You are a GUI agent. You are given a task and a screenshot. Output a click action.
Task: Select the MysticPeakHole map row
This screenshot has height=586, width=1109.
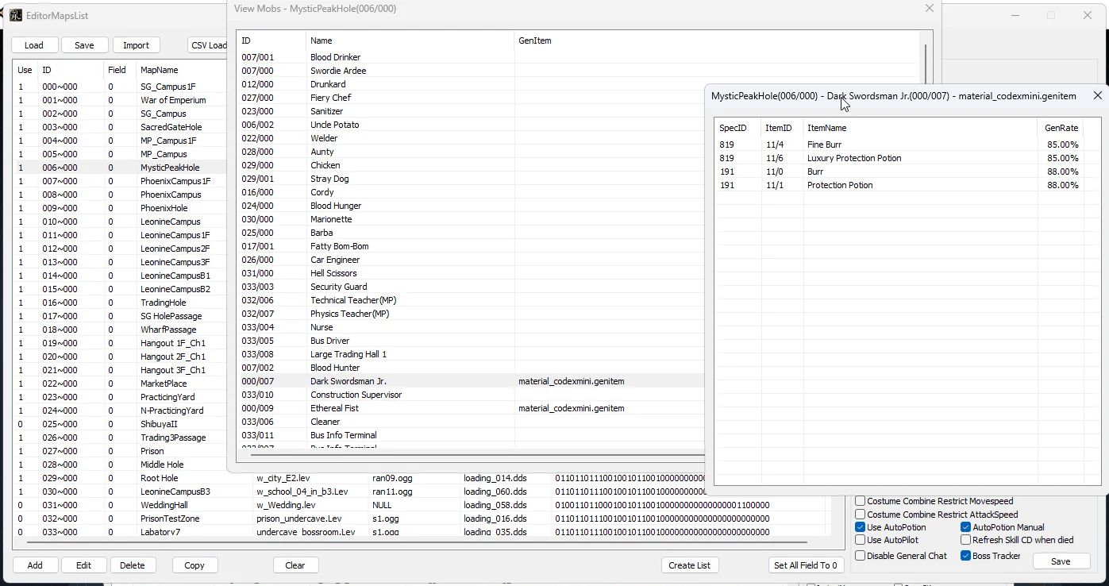pos(121,168)
